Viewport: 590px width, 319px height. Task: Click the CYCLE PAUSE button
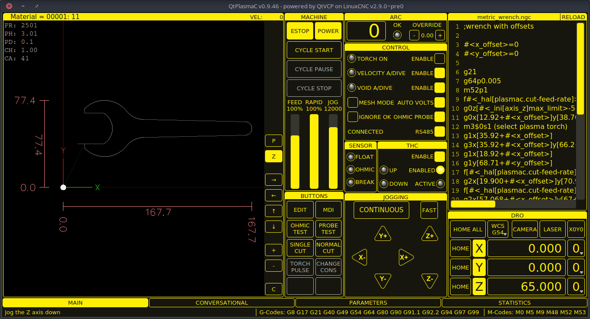point(314,69)
